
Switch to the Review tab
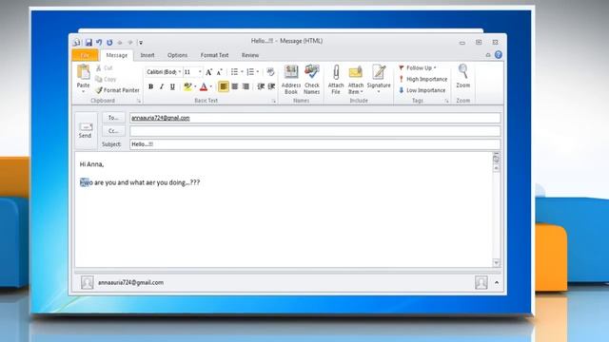click(x=250, y=55)
